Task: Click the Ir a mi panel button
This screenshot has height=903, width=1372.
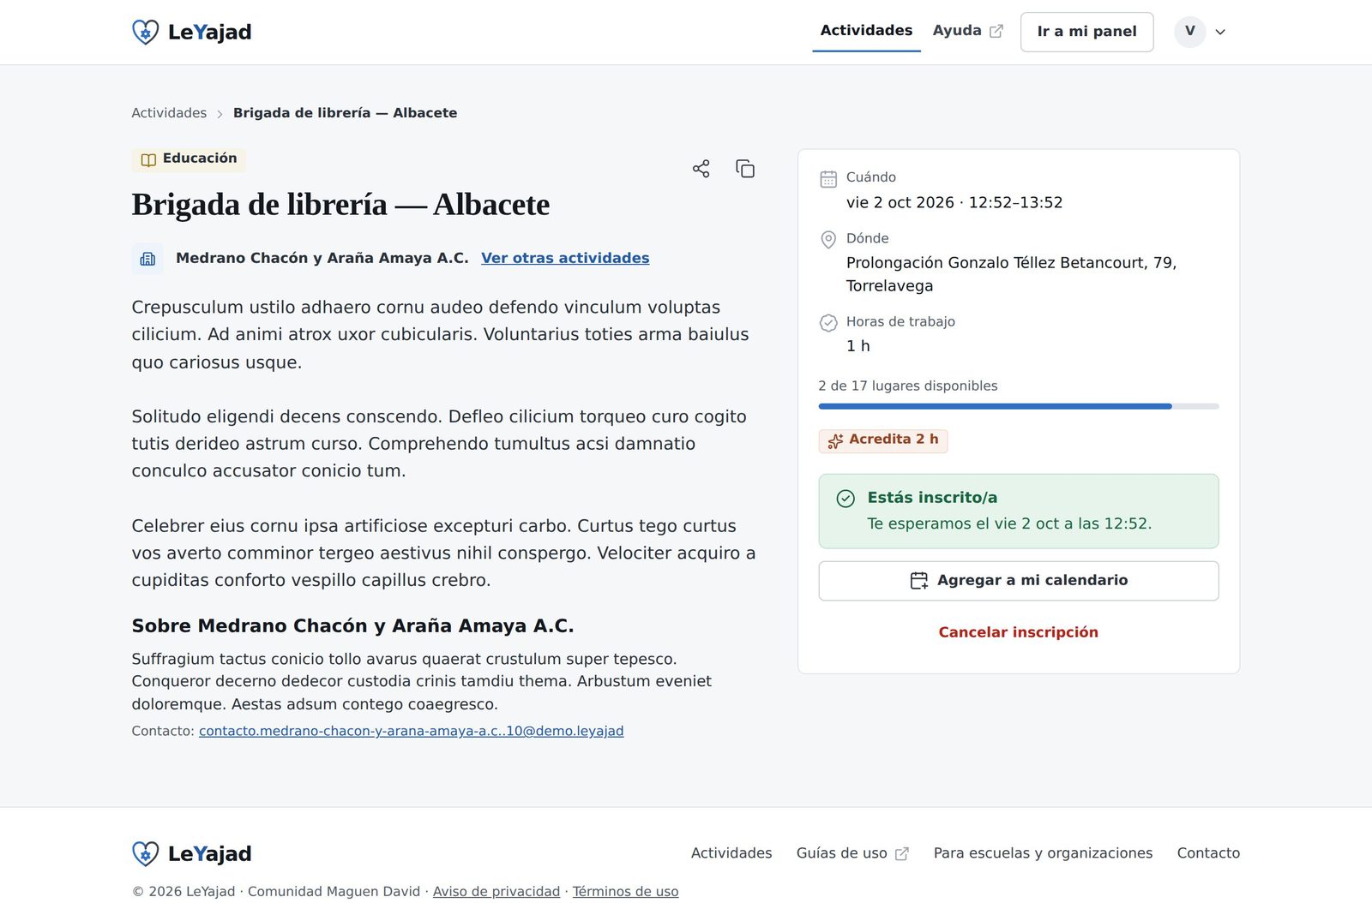Action: (x=1086, y=32)
